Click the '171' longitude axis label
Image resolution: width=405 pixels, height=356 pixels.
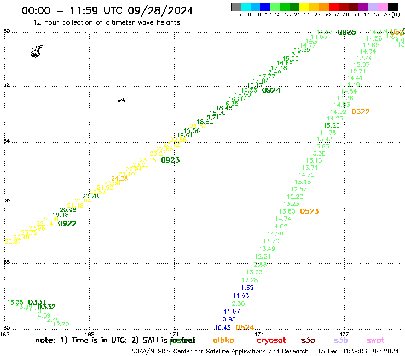(175, 334)
